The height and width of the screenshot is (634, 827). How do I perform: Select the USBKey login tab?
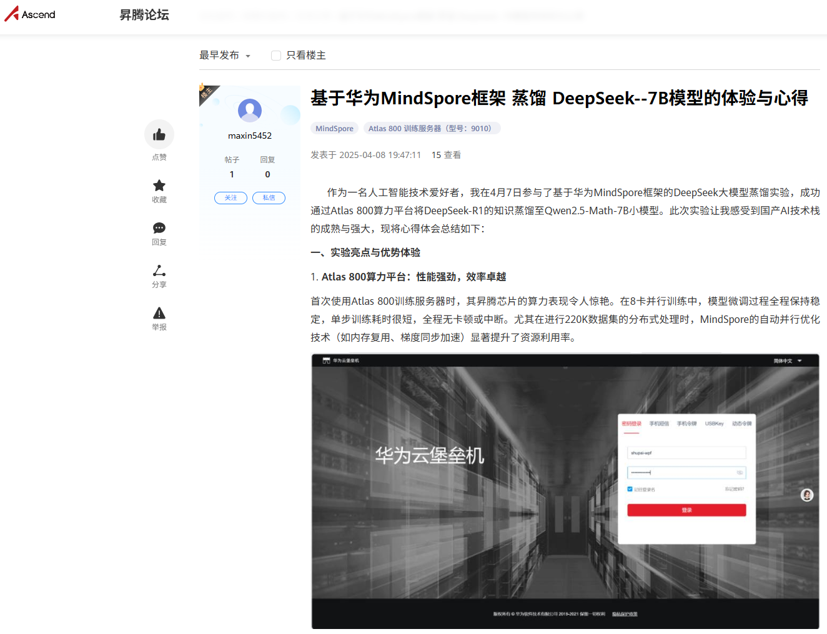click(x=714, y=423)
